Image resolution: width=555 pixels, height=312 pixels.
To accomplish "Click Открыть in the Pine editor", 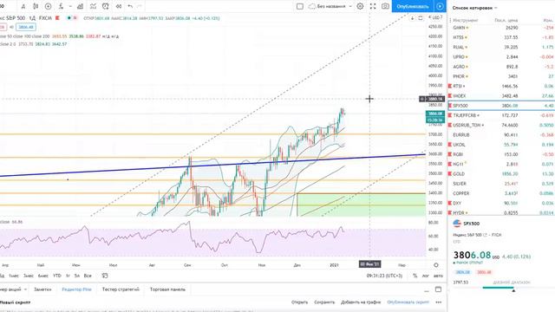I will click(299, 302).
